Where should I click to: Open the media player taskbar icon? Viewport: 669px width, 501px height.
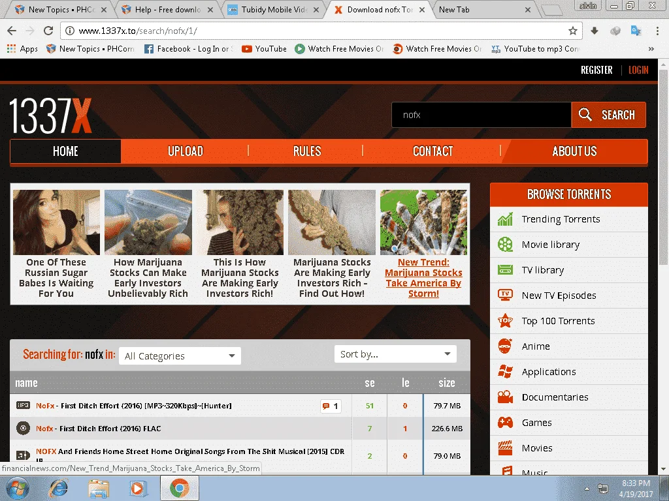click(137, 489)
